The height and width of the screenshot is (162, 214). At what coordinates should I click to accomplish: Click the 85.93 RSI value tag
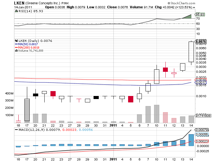200,14
